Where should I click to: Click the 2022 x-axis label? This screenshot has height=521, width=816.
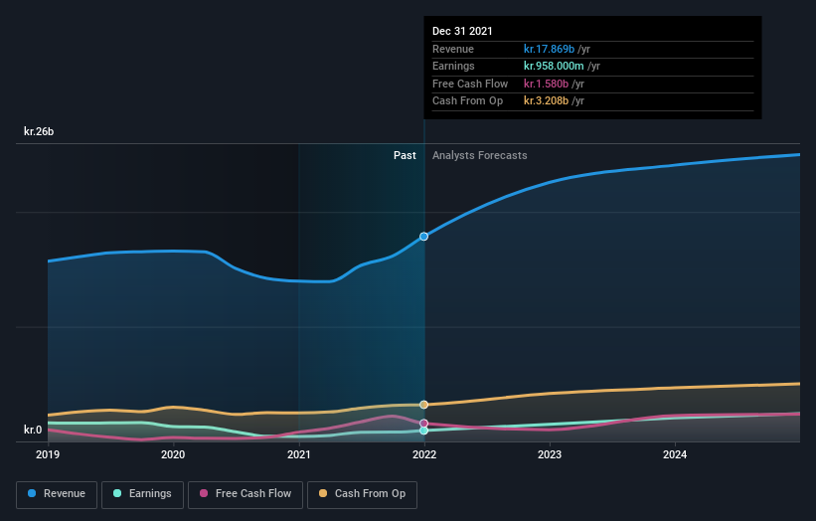click(424, 454)
